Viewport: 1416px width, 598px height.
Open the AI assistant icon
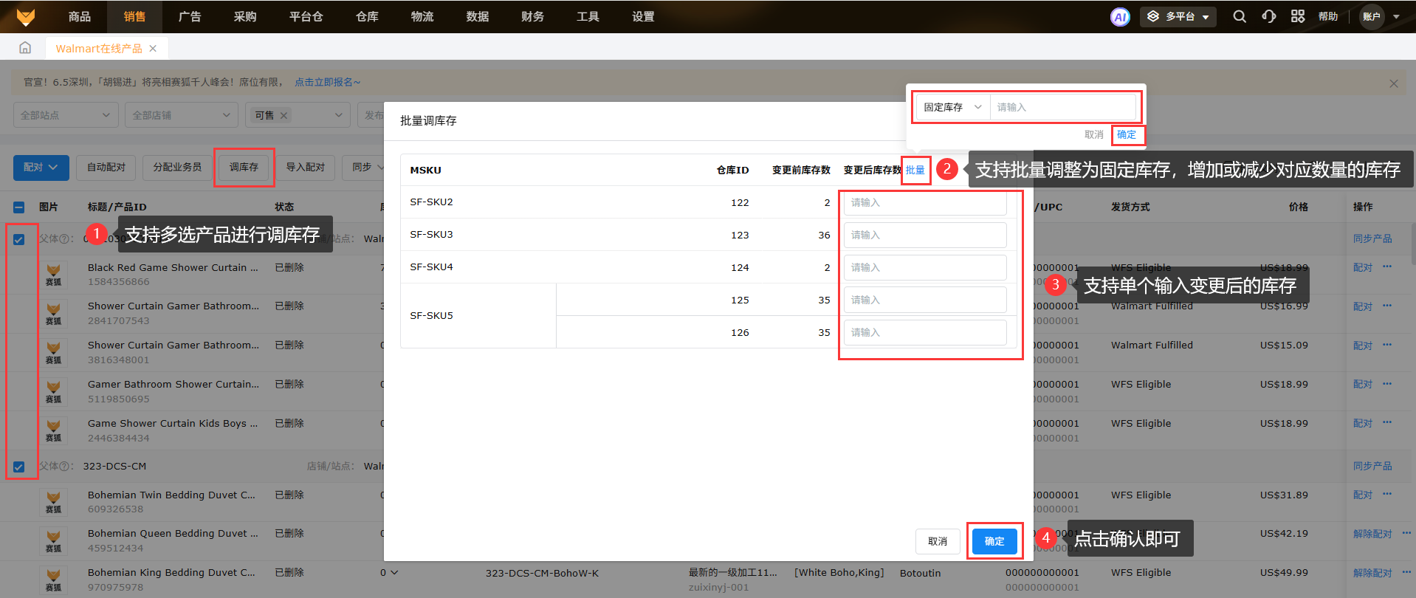point(1120,16)
